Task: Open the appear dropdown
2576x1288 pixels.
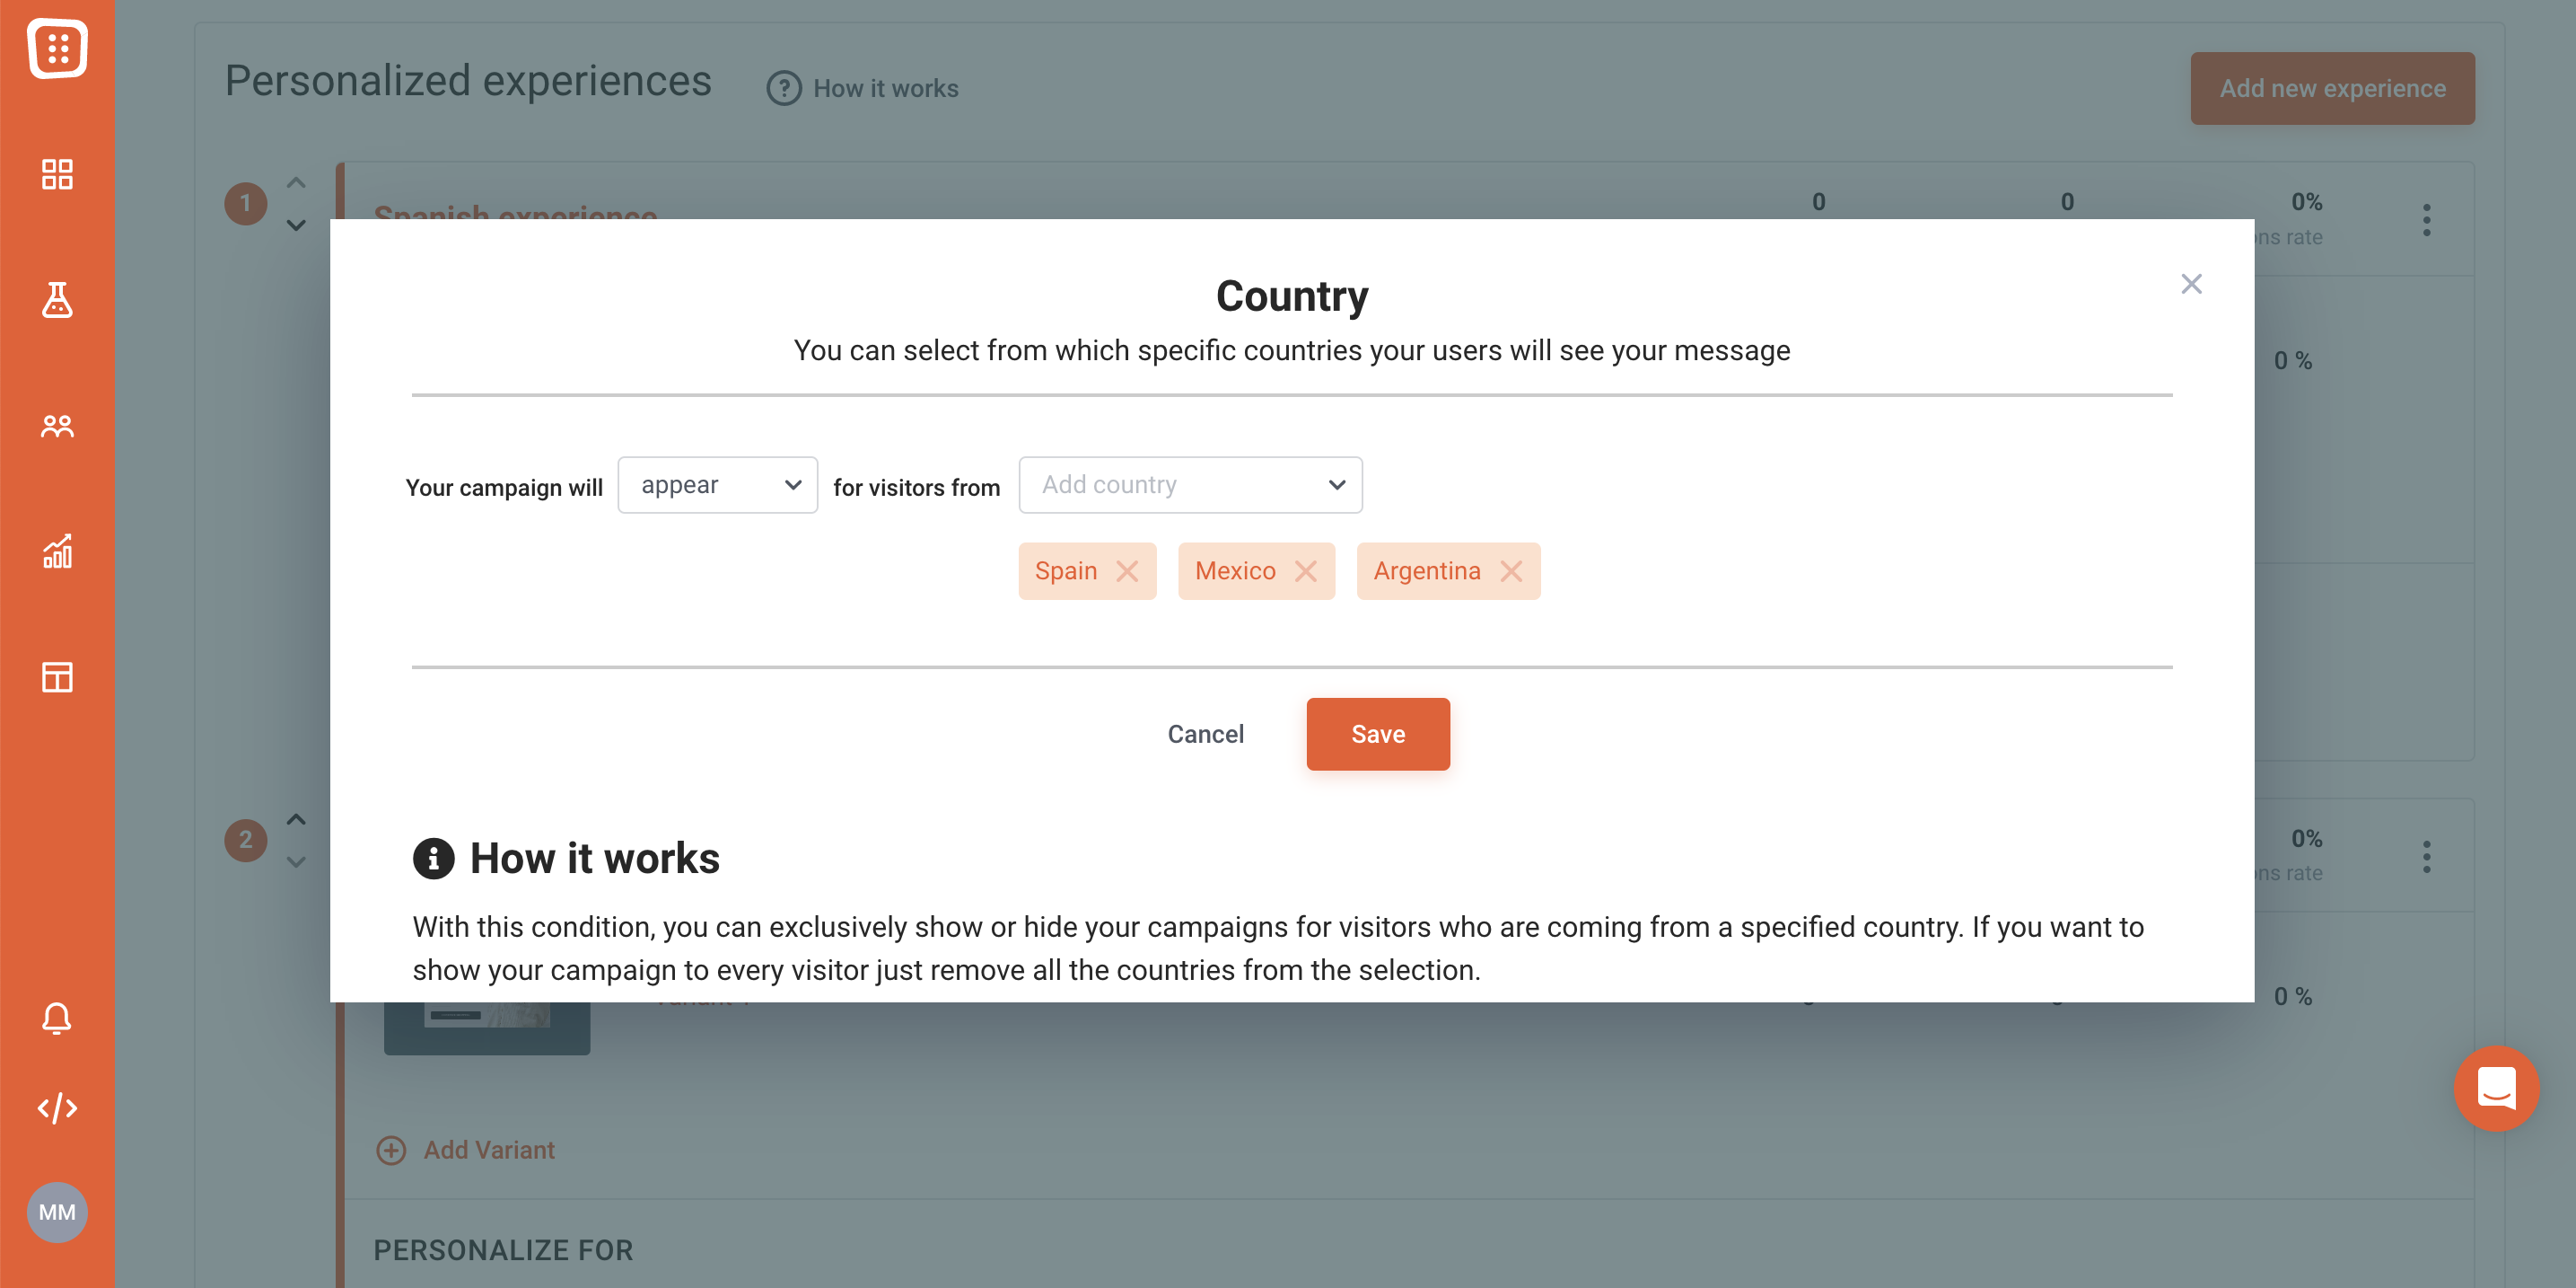Action: (717, 485)
